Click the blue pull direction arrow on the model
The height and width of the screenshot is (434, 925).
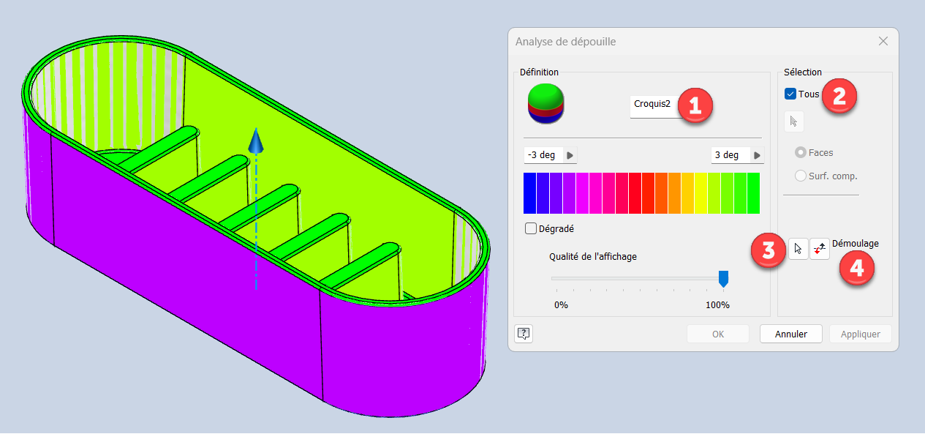pyautogui.click(x=255, y=141)
